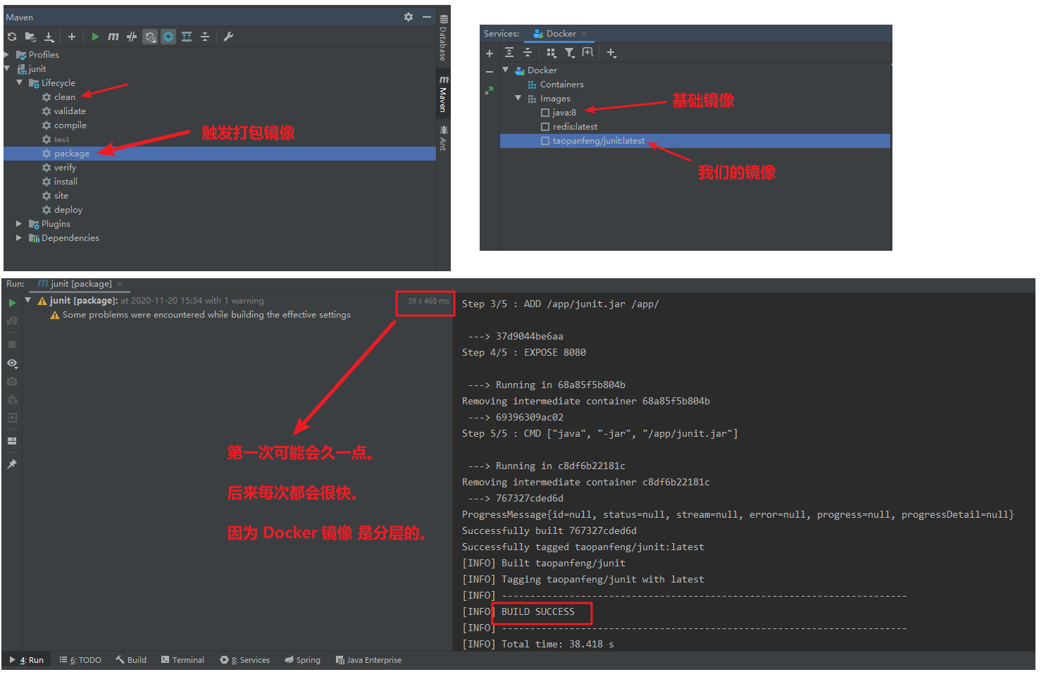Check the redis:latest image box
1046x684 pixels.
click(x=544, y=127)
